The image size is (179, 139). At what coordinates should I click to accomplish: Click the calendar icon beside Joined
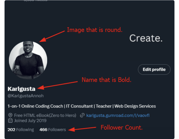pos(10,121)
